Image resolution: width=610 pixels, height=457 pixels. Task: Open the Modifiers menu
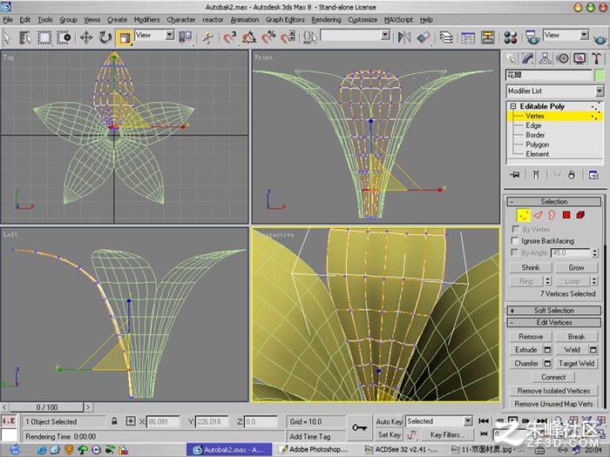[146, 19]
